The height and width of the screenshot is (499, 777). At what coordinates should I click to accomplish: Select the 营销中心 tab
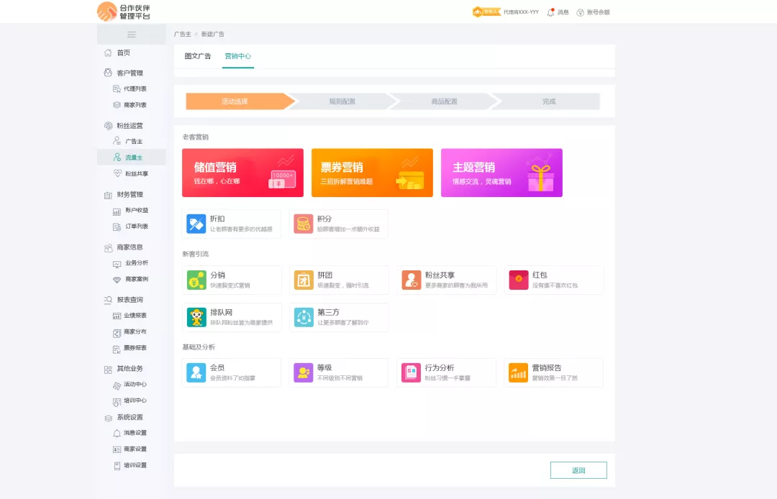click(x=237, y=56)
